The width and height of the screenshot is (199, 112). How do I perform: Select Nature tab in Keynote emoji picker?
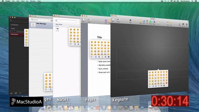(156, 86)
